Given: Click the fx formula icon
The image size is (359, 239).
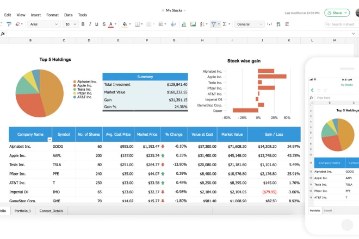Looking at the screenshot, I should [3, 34].
